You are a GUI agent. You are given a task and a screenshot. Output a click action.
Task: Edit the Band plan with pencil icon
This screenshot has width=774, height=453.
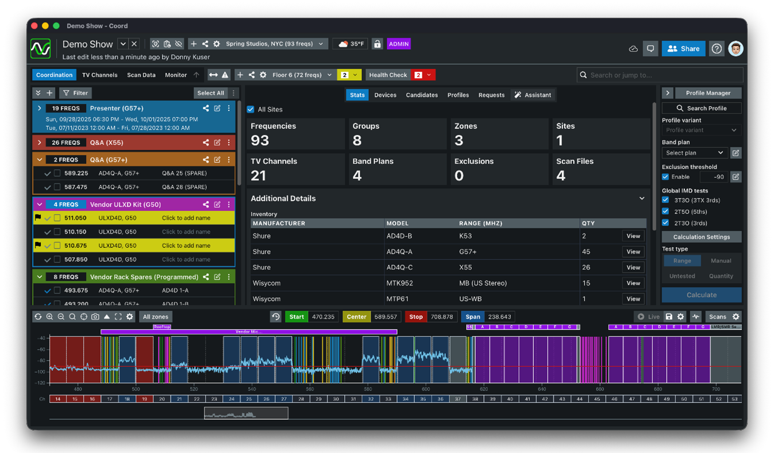click(x=736, y=153)
